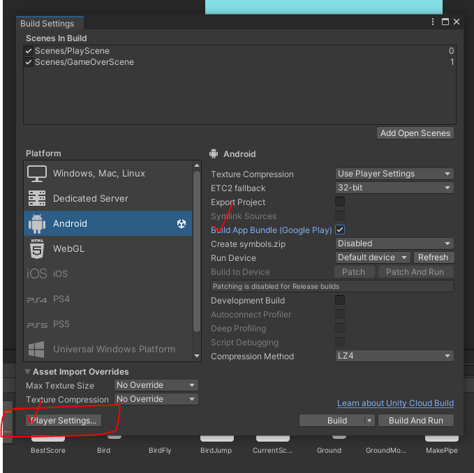
Task: Click the Android header icon in settings pane
Action: coord(214,153)
